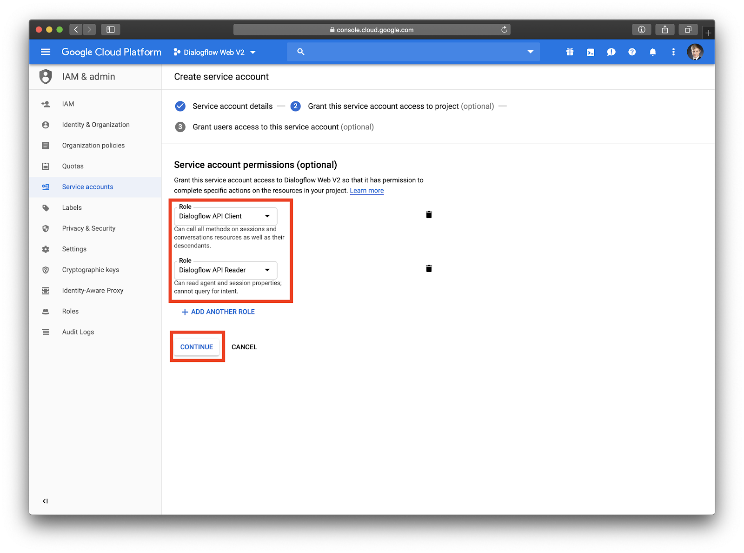Go back with browser back arrow
Screen dimensions: 744x553
76,29
